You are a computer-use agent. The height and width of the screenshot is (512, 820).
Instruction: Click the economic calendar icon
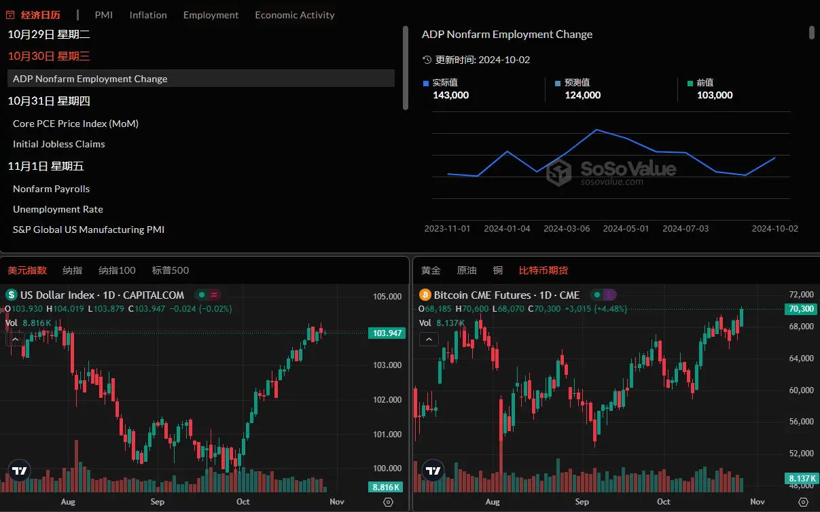coord(12,14)
